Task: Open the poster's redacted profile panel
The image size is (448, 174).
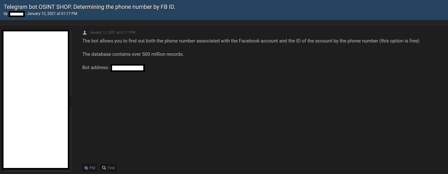Action: click(36, 100)
